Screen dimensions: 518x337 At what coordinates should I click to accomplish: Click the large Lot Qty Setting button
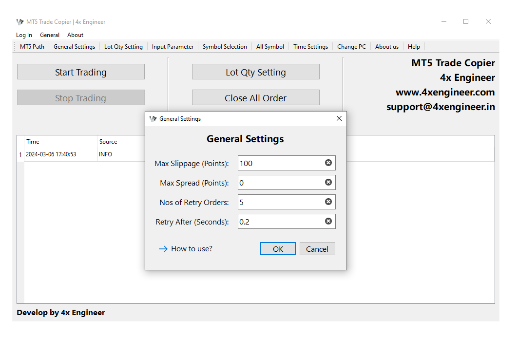[x=256, y=72]
